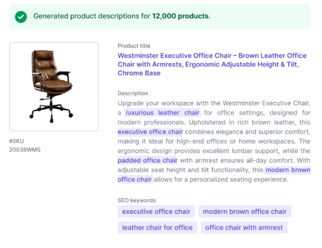The width and height of the screenshot is (322, 248).
Task: Click the green checkmark success icon
Action: coord(21,17)
